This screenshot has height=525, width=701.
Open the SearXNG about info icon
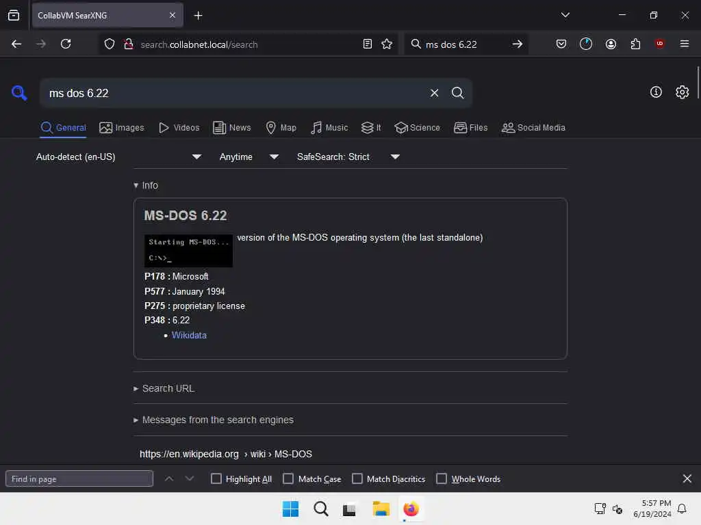pos(656,92)
